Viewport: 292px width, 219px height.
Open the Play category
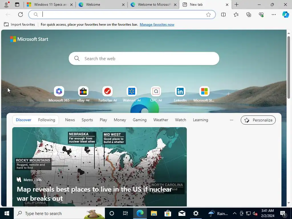coord(103,120)
